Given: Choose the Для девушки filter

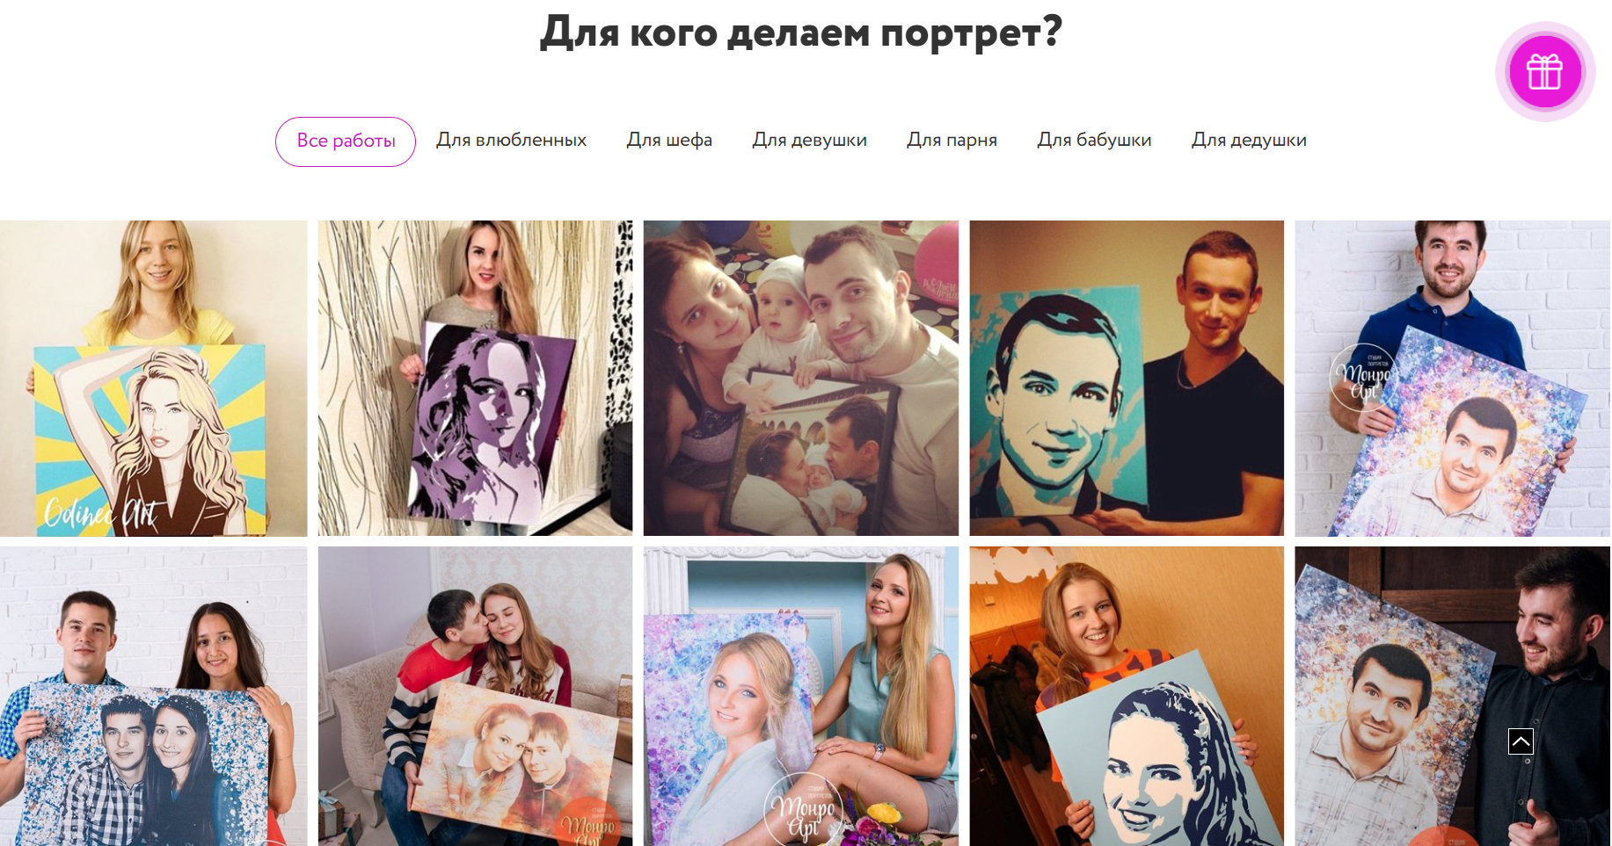Looking at the screenshot, I should [x=809, y=141].
